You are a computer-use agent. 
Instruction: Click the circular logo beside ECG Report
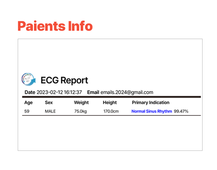point(29,80)
